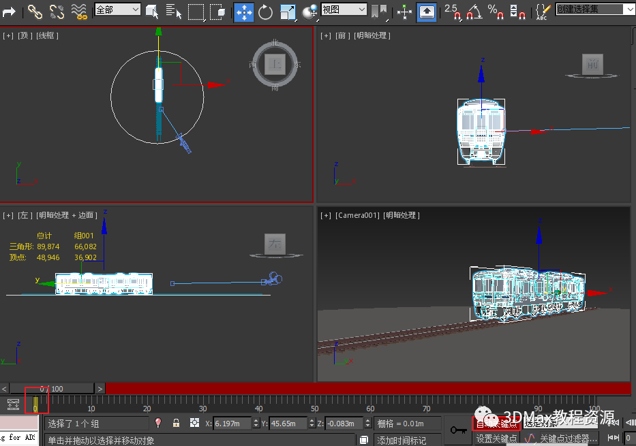Click the Unlink Selection icon
Viewport: 636px width, 446px height.
point(57,12)
